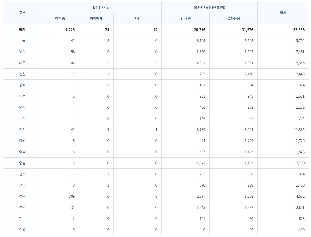Image resolution: width=311 pixels, height=237 pixels.
Task: Click 부산 격리 중 value 58
Action: click(x=73, y=52)
